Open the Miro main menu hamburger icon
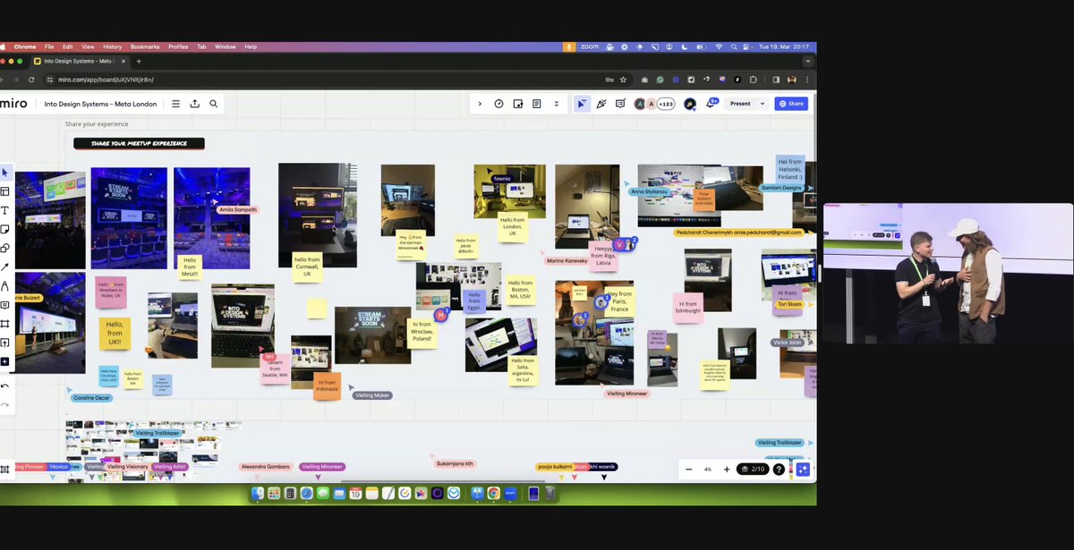 point(175,104)
